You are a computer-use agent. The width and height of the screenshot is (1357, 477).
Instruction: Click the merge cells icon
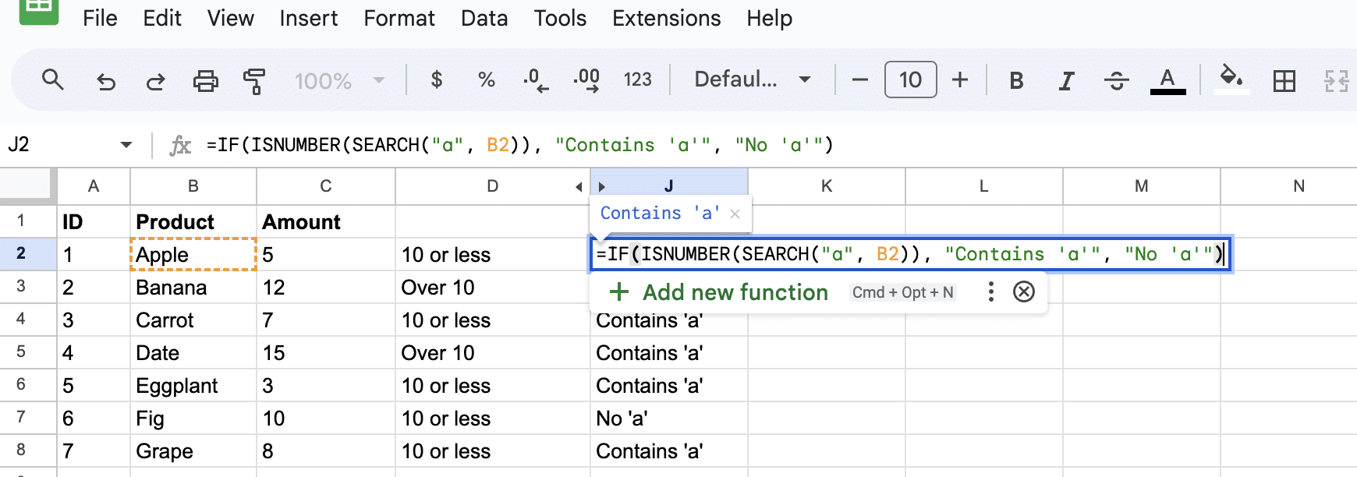tap(1336, 80)
